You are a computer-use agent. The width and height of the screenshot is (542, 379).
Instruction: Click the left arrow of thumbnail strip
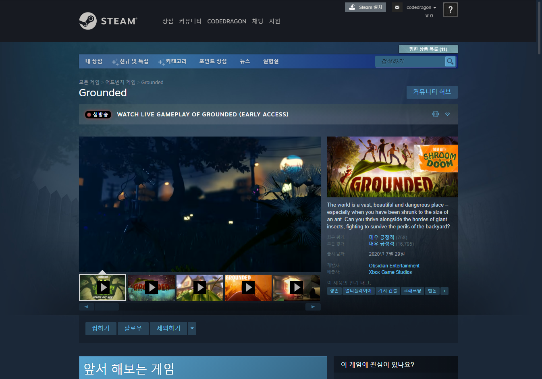tap(86, 307)
